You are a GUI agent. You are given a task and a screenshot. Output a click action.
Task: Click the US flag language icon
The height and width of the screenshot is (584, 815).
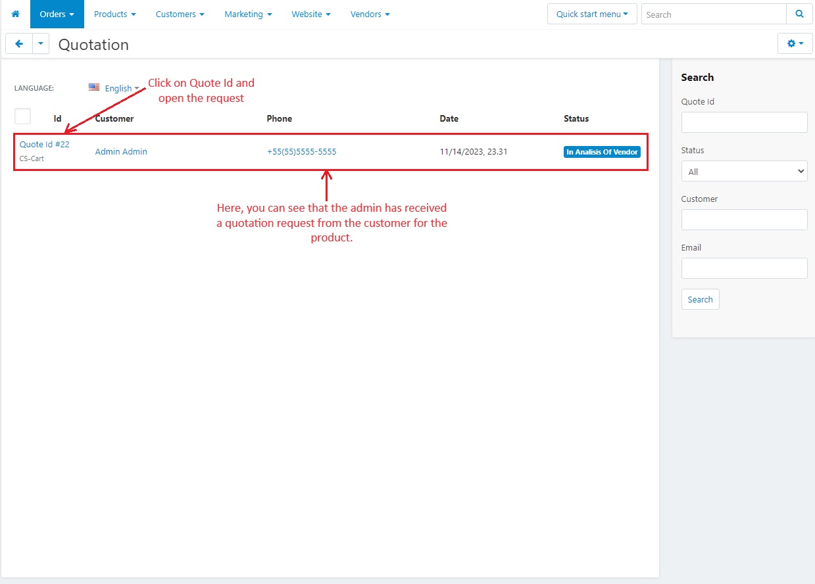click(x=94, y=87)
